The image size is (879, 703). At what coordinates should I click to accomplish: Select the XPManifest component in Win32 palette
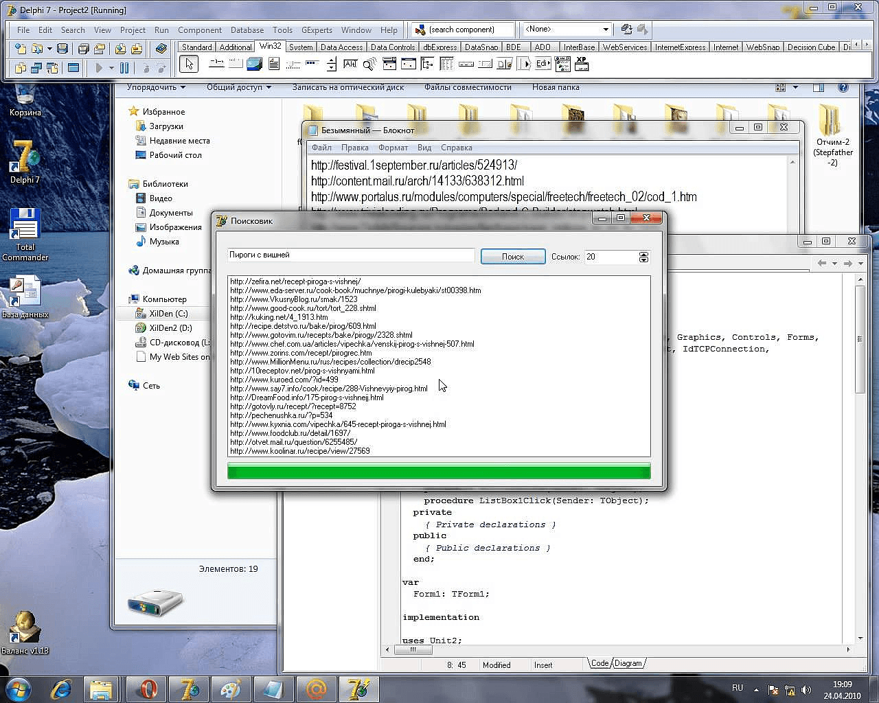point(582,65)
